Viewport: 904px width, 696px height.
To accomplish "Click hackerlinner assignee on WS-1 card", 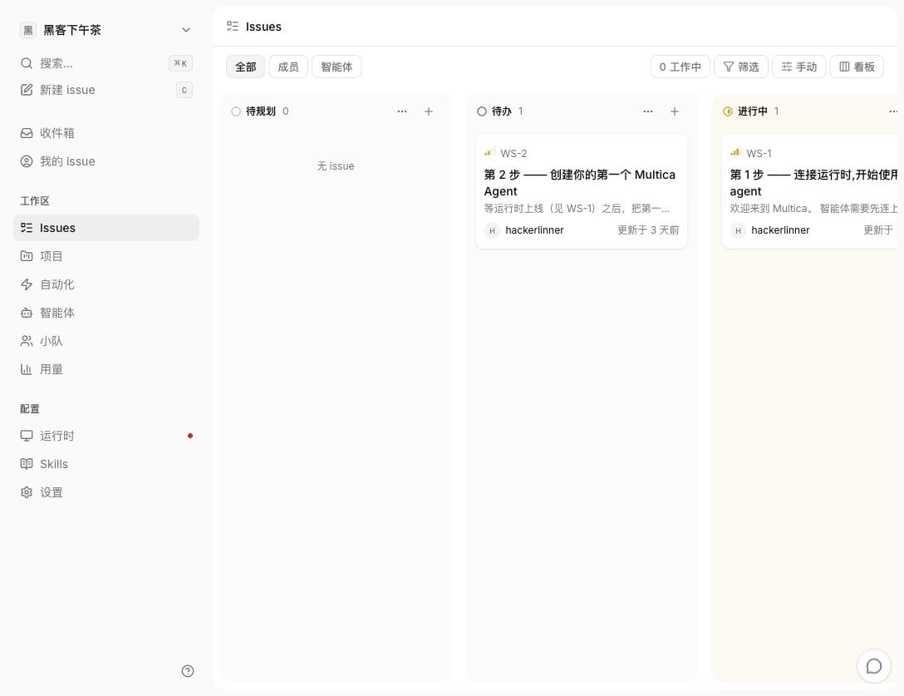I will pyautogui.click(x=769, y=230).
